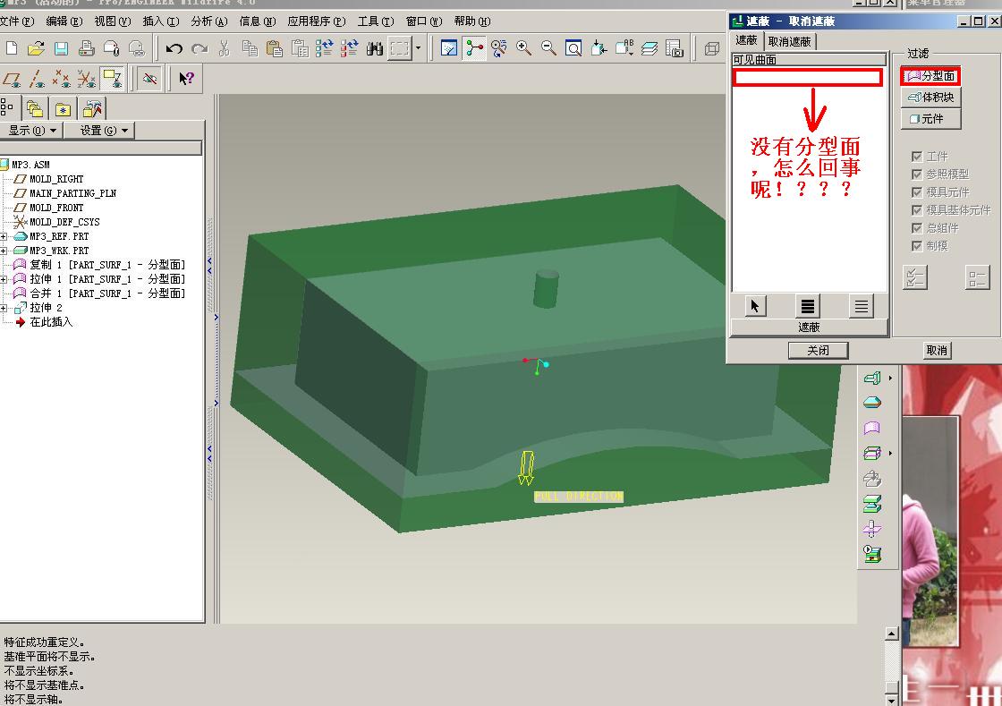Open the 分析 menu
Viewport: 1002px width, 706px height.
(209, 21)
